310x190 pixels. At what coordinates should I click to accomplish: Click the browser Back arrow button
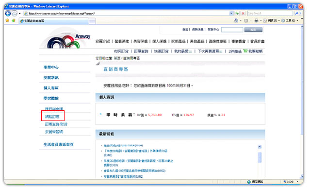click(x=8, y=14)
